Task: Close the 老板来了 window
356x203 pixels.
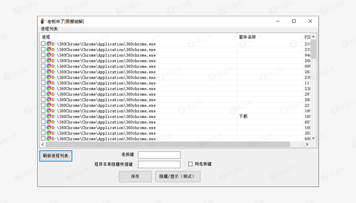Action: click(x=310, y=21)
